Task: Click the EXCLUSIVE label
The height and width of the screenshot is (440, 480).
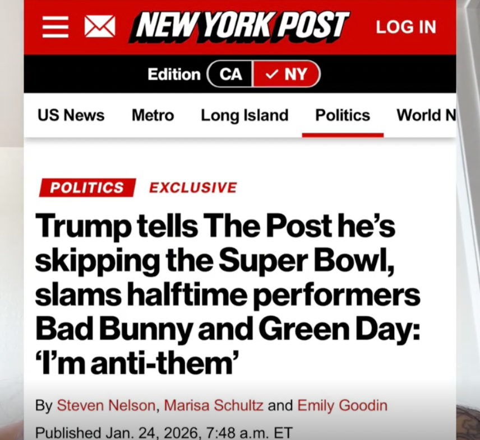Action: tap(193, 188)
